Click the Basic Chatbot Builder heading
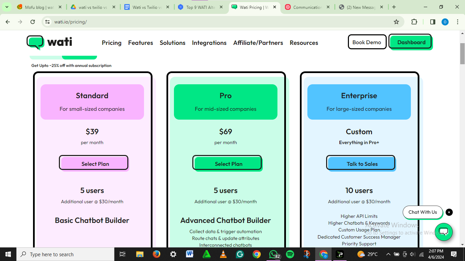The width and height of the screenshot is (465, 261). [92, 220]
